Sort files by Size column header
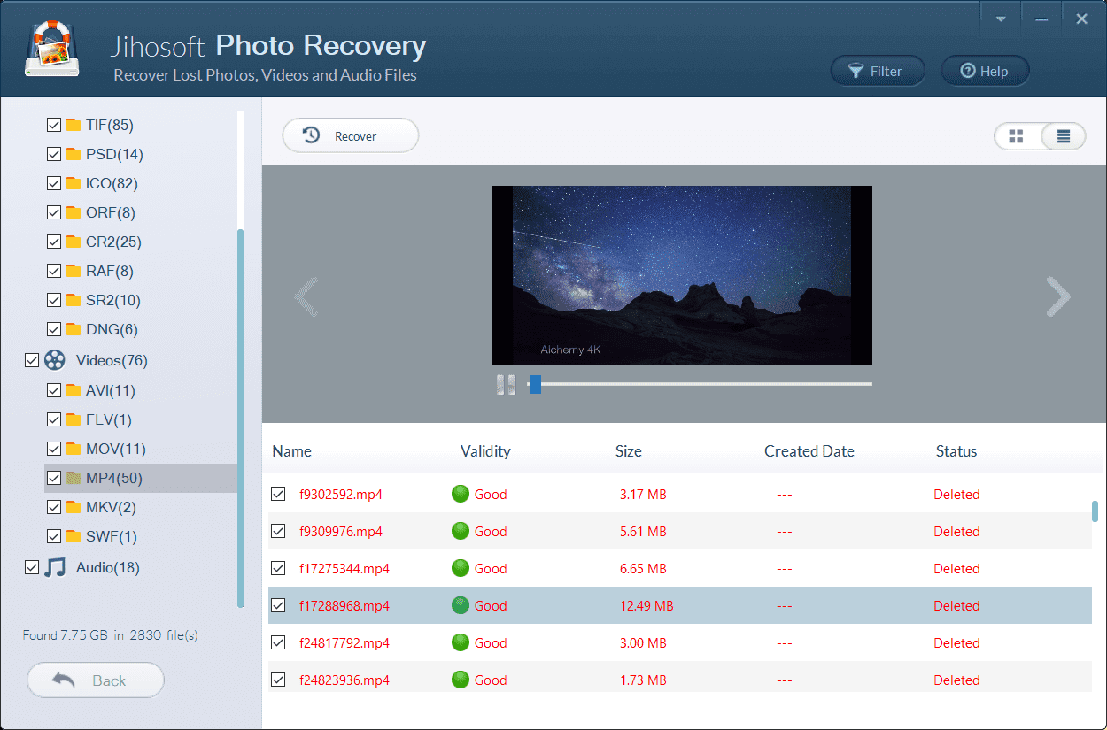The image size is (1107, 730). [629, 451]
